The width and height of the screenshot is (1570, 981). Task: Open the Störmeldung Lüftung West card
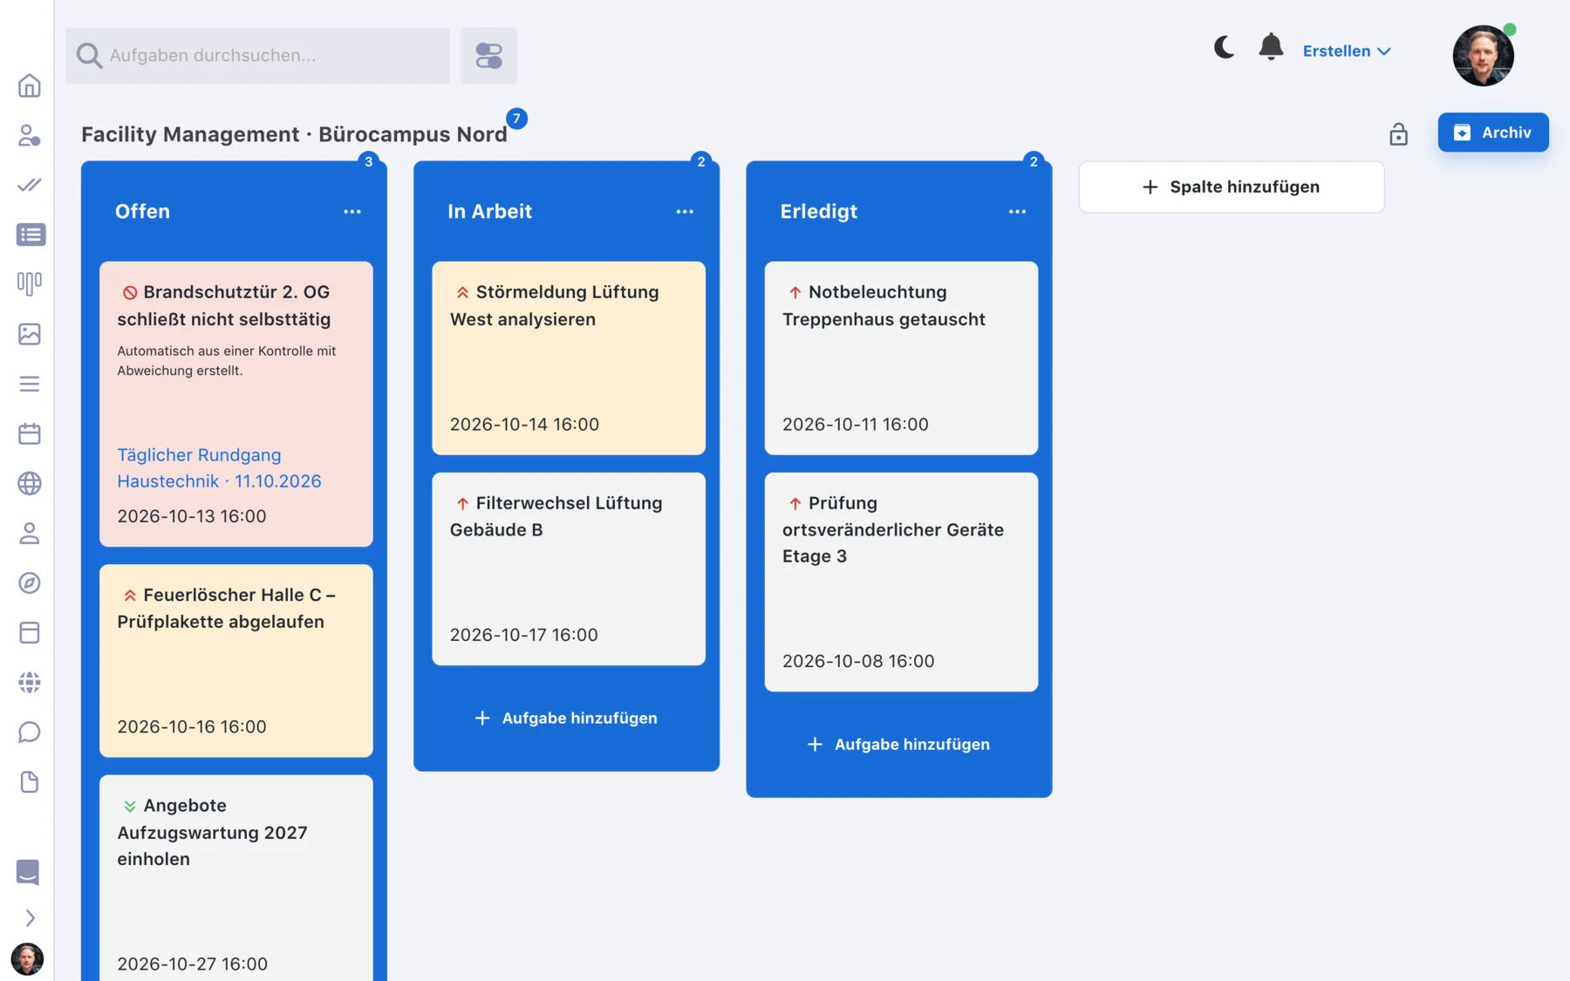[x=569, y=358]
